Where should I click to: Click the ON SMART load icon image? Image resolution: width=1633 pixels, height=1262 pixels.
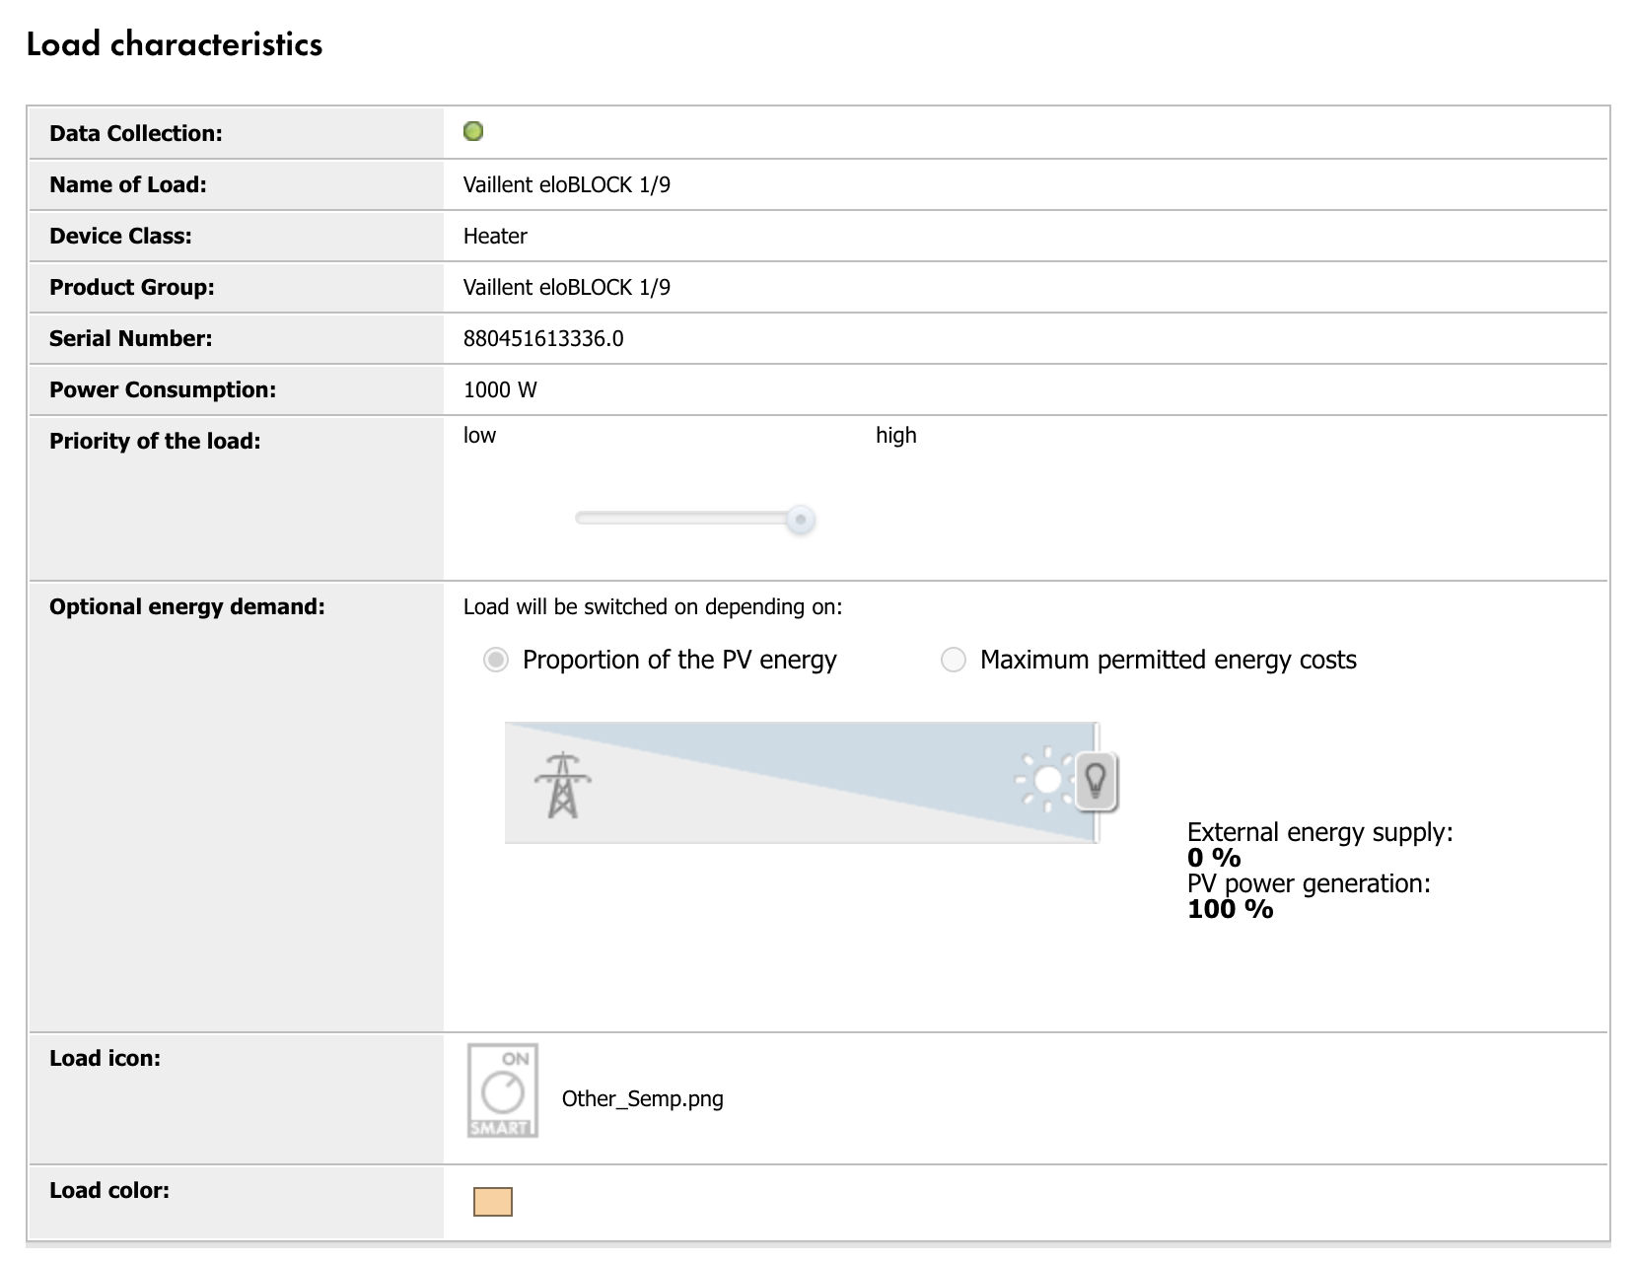(x=503, y=1090)
